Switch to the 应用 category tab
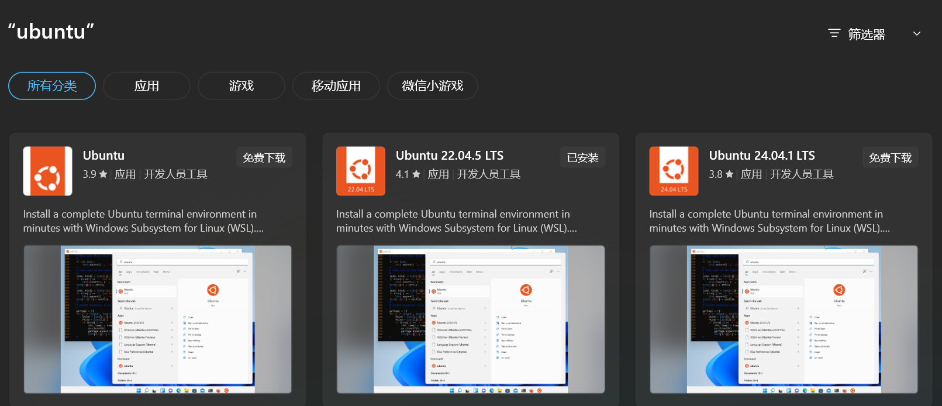Screen dimensions: 942x406 (147, 86)
